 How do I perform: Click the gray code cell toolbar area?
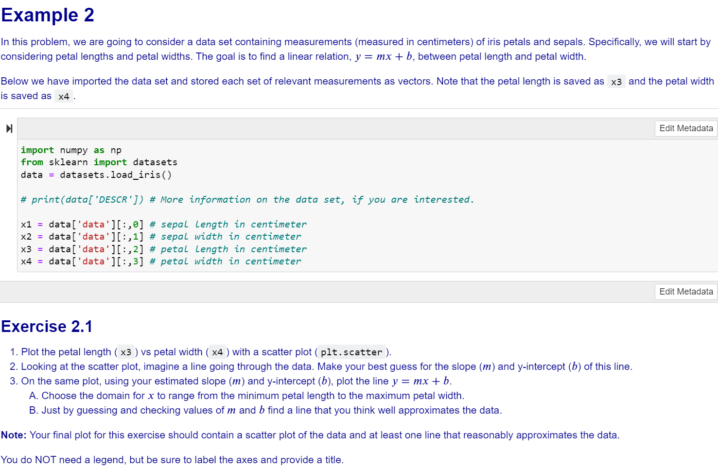[x=340, y=128]
